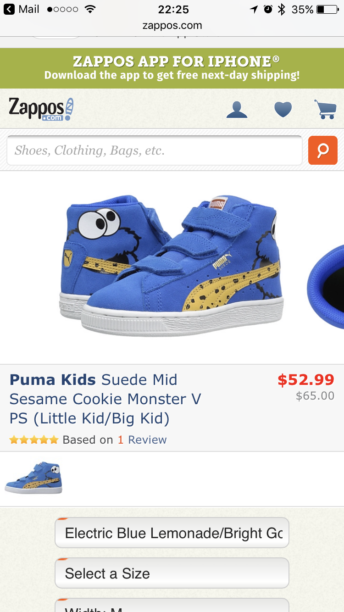Tap the Puma Kids brand link
344x612 pixels.
[x=53, y=380]
